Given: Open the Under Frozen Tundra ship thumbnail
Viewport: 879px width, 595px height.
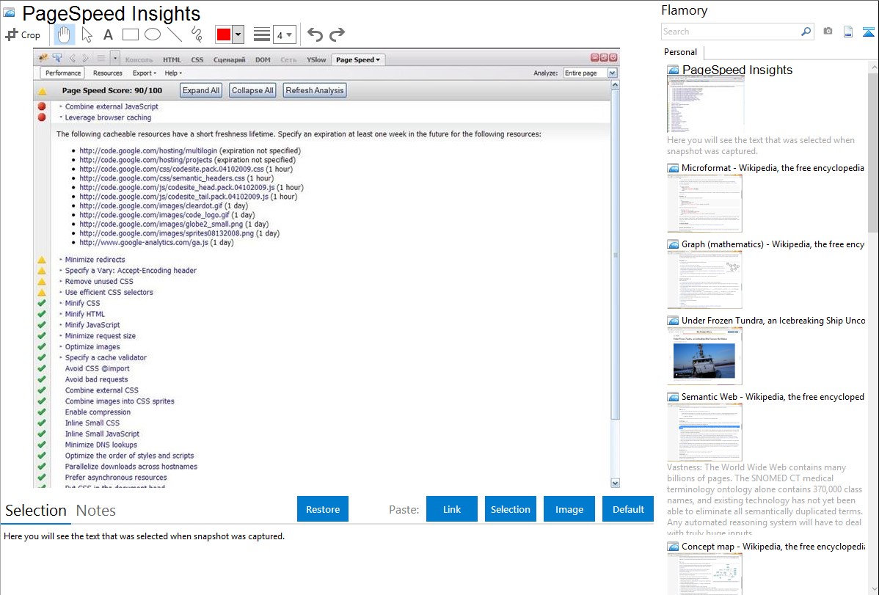Looking at the screenshot, I should click(x=704, y=356).
